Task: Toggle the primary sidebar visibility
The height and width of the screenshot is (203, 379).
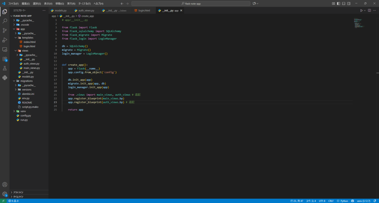Action: coord(338,3)
